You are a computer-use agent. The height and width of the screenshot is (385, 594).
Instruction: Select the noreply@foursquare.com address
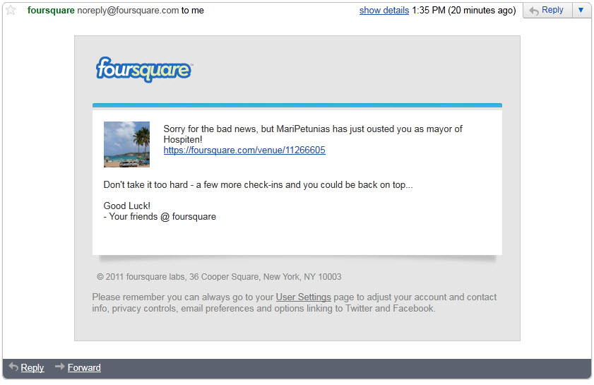click(x=128, y=10)
